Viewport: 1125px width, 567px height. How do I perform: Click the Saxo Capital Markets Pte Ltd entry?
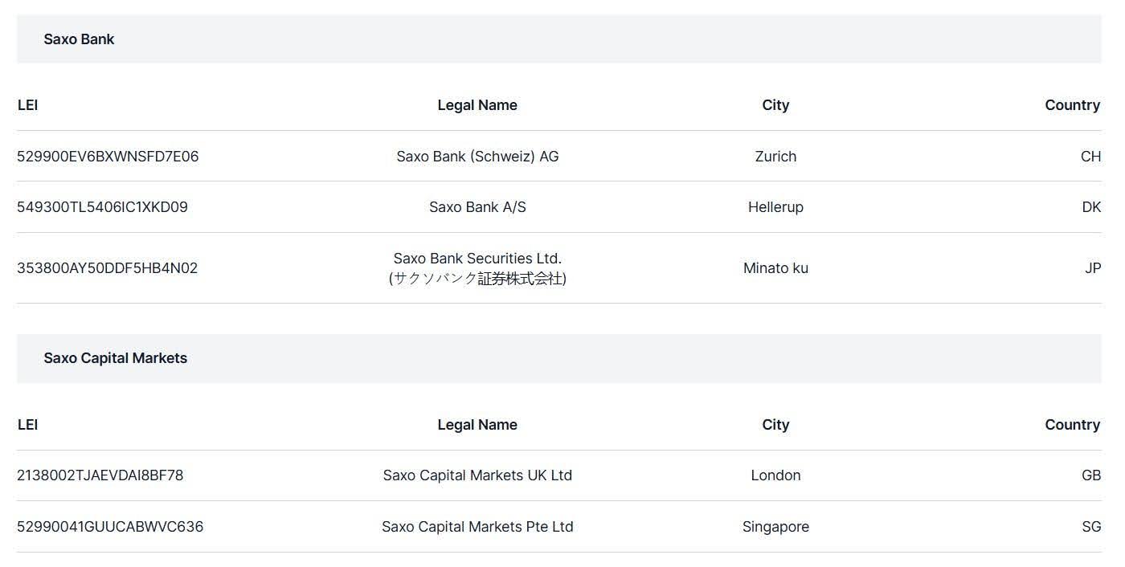[477, 527]
